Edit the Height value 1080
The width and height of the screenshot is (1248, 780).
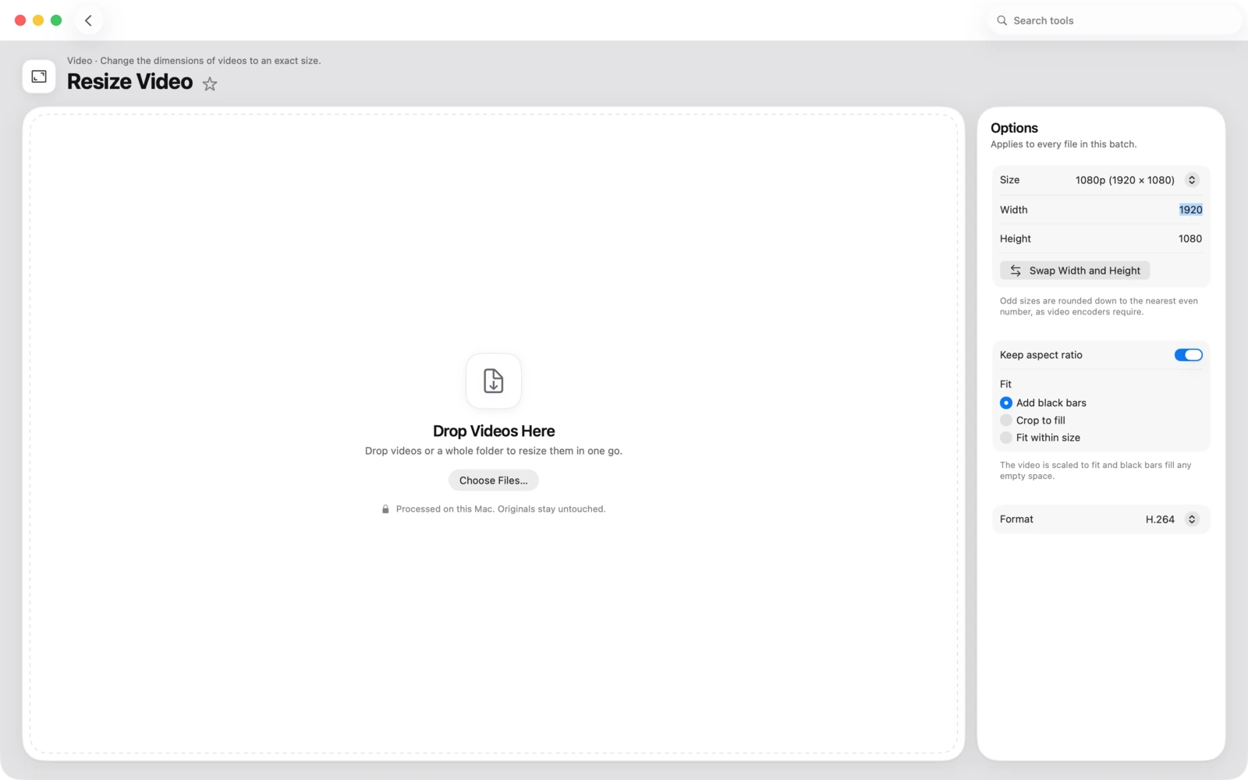click(x=1190, y=239)
